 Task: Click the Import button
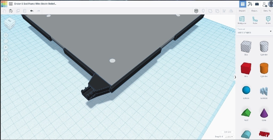tap(242, 11)
